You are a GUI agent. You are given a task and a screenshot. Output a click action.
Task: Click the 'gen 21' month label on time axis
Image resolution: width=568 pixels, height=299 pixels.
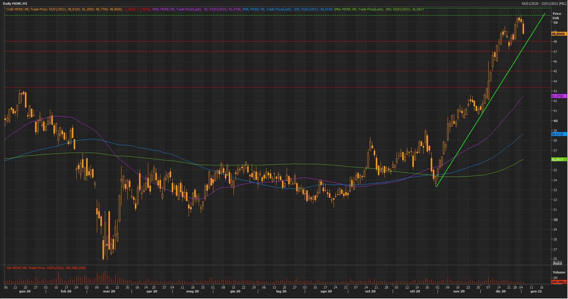point(536,292)
